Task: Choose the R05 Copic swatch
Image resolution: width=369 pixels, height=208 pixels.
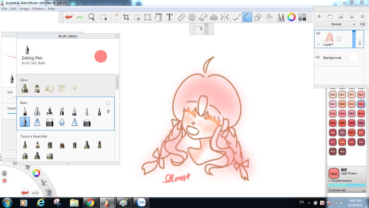Action: 342,123
